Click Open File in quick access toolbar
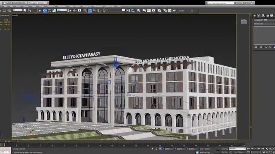 pyautogui.click(x=8, y=3)
